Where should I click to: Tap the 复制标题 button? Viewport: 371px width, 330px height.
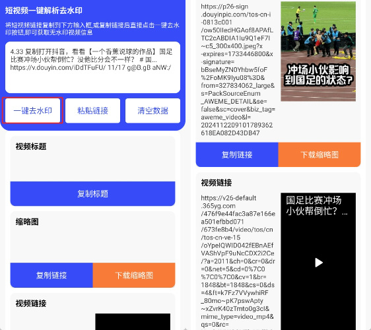pos(92,193)
